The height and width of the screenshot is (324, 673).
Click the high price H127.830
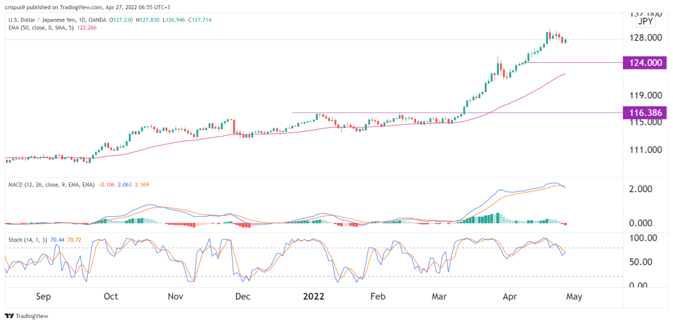pyautogui.click(x=148, y=20)
